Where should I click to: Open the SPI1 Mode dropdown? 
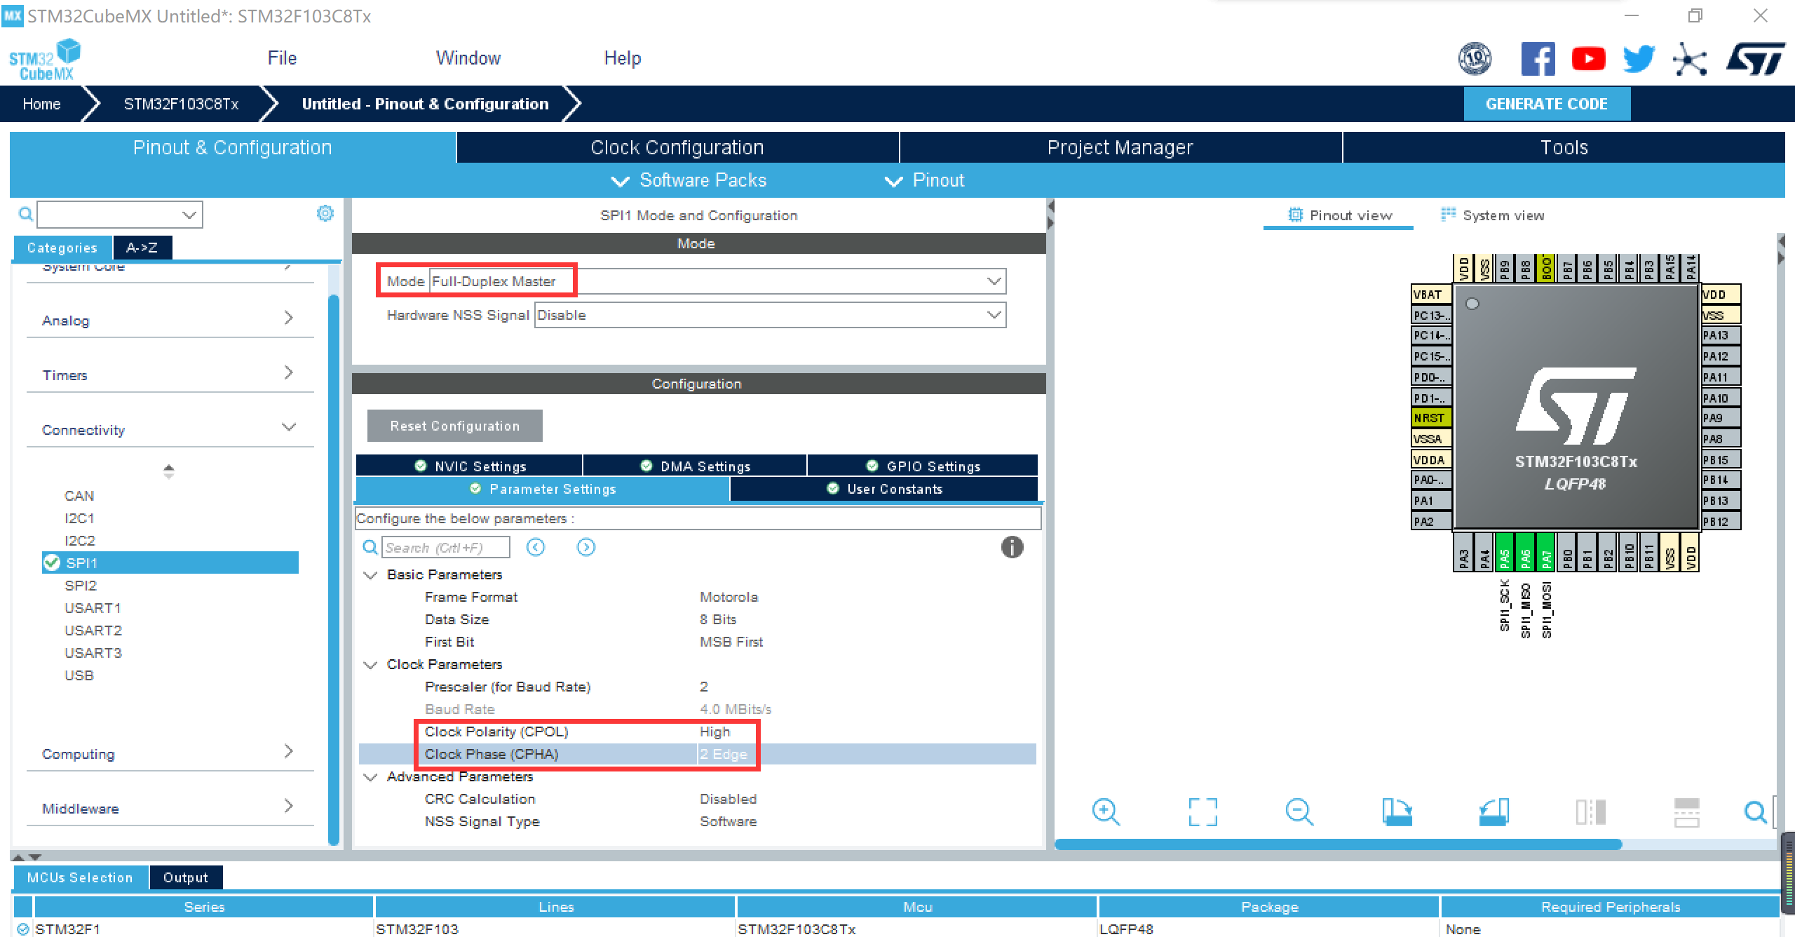pyautogui.click(x=994, y=281)
